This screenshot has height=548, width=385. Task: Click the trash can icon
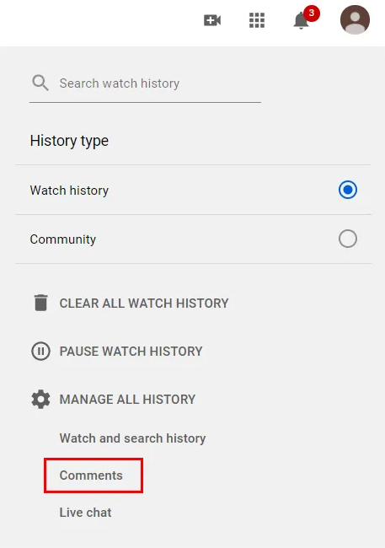41,303
